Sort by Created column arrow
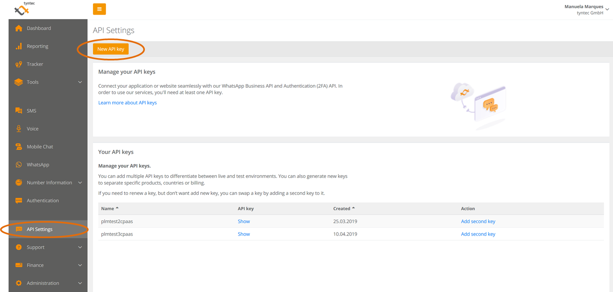The image size is (613, 292). (x=353, y=208)
